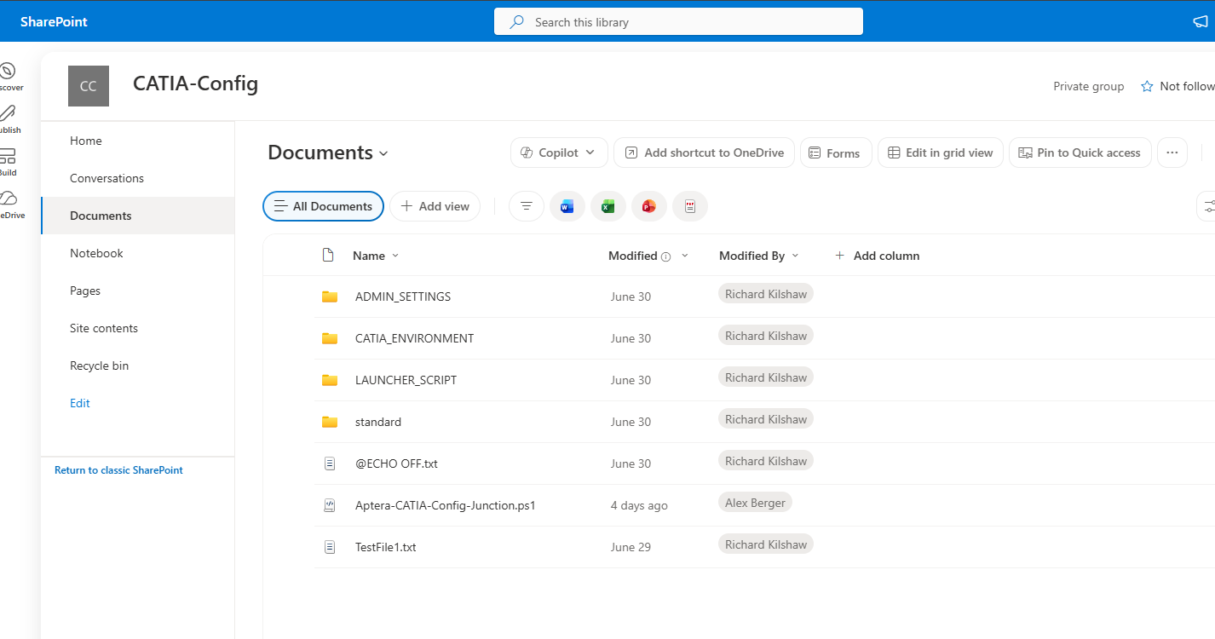Click the '4 days ago' modified date
Image resolution: width=1215 pixels, height=639 pixels.
639,505
